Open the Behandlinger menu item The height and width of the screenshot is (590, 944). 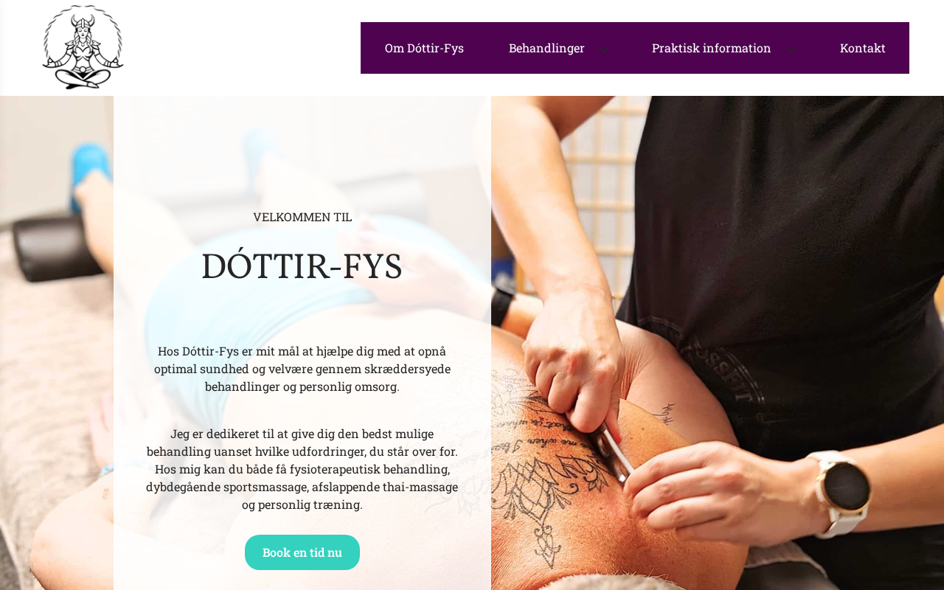point(546,48)
